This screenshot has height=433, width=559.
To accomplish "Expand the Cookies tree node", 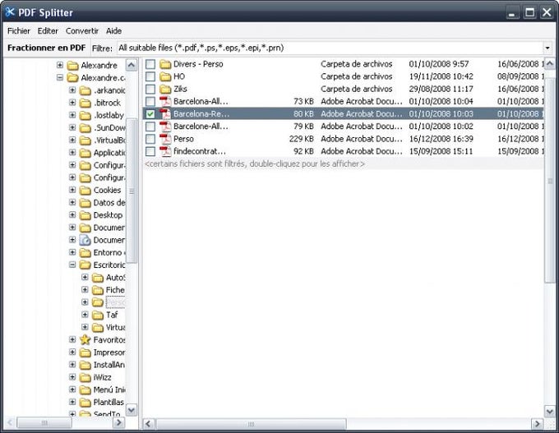I will 72,190.
